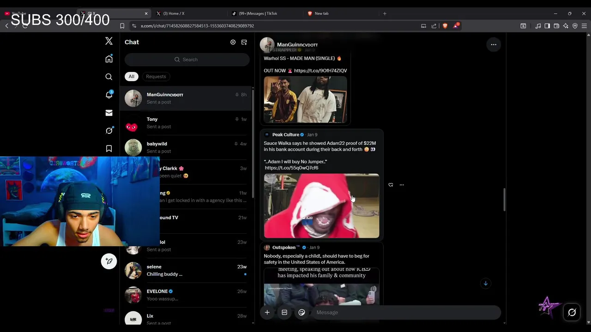
Task: Click browser address bar URL
Action: 197,26
